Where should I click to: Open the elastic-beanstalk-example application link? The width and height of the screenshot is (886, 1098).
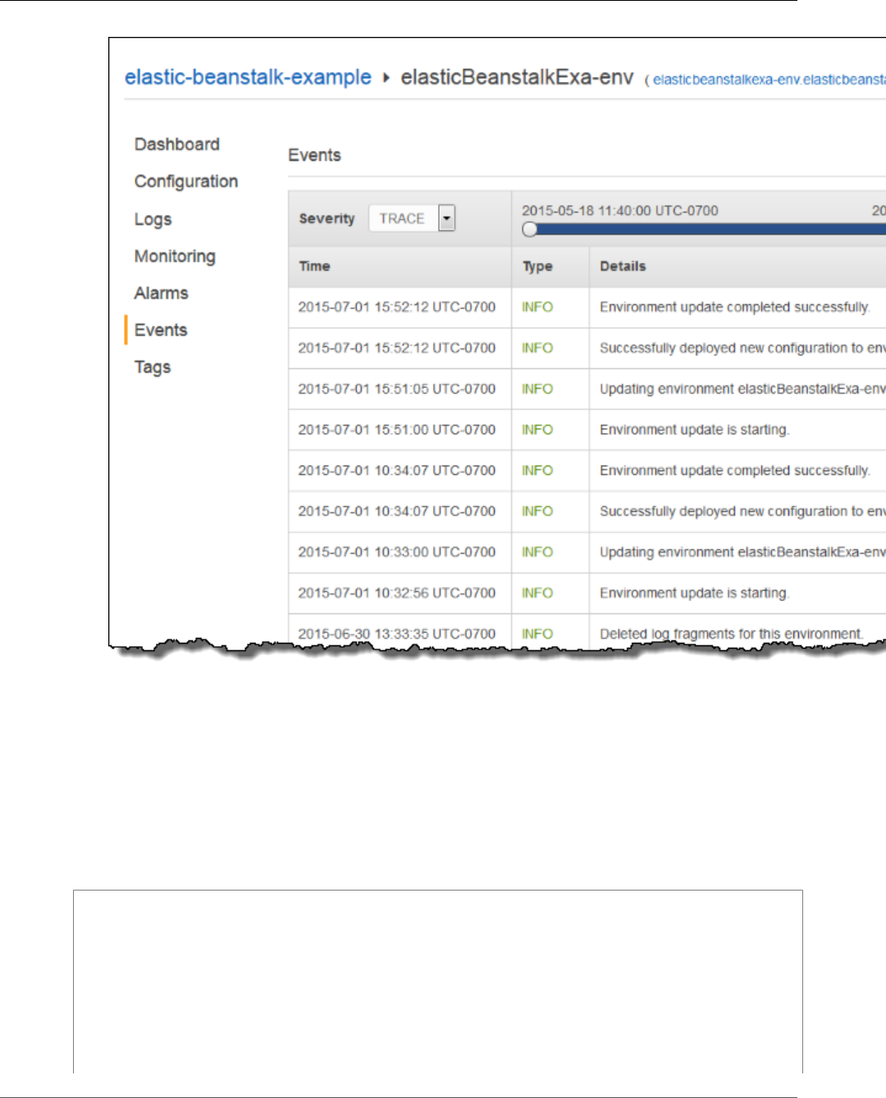point(248,77)
